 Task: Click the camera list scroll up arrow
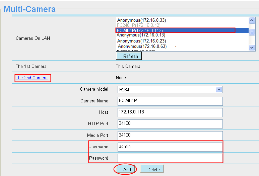(252, 20)
